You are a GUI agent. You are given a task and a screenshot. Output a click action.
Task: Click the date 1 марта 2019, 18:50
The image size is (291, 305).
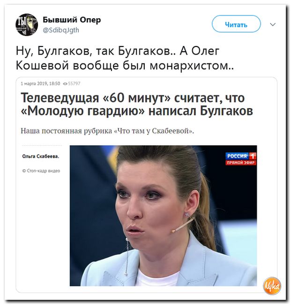point(40,84)
